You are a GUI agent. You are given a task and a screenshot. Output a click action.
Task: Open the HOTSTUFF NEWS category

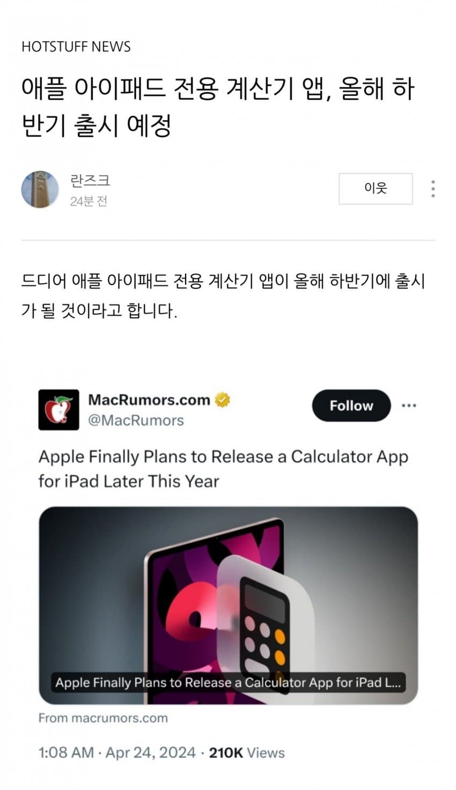point(76,47)
